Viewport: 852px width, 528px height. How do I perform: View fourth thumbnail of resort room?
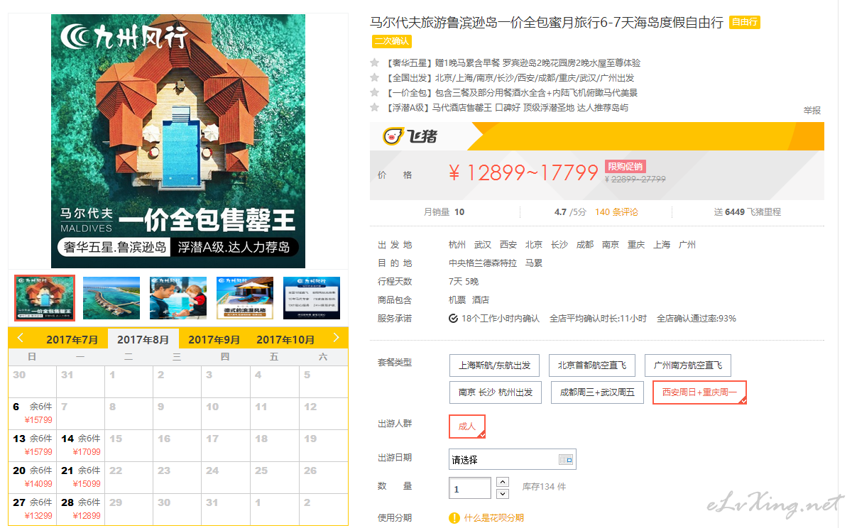[x=245, y=298]
